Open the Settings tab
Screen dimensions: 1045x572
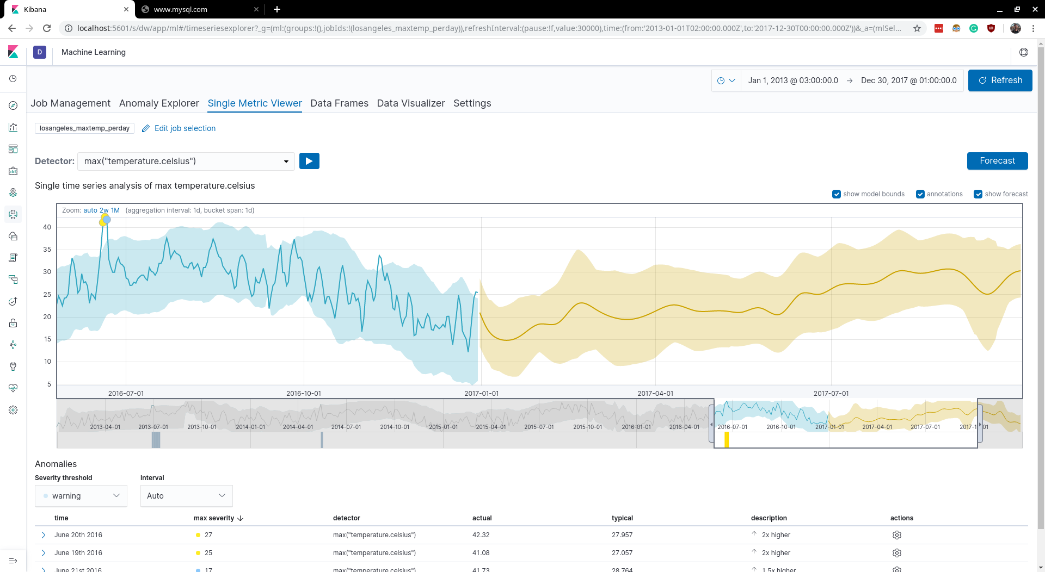point(472,103)
